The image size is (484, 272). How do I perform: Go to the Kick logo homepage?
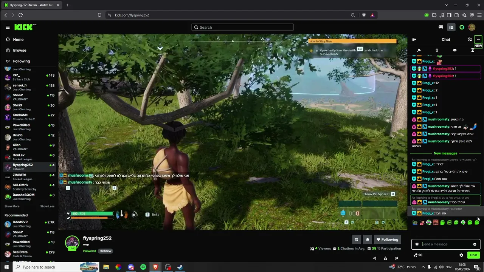click(25, 27)
